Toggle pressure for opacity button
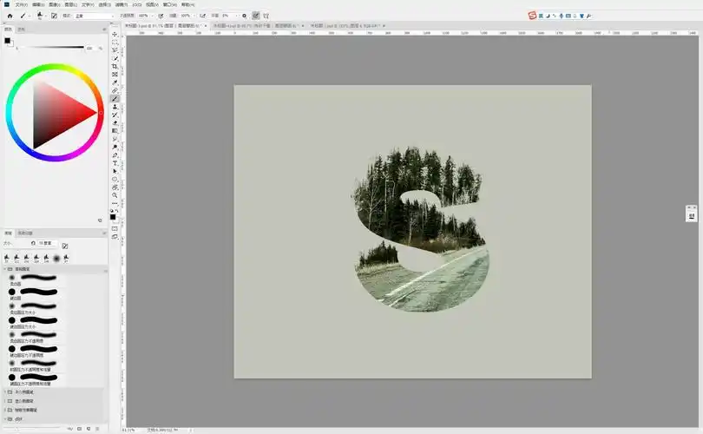 (x=161, y=16)
